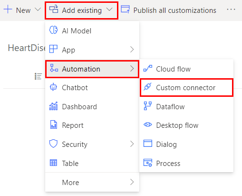Click the Publish all customizations icon

coord(125,9)
